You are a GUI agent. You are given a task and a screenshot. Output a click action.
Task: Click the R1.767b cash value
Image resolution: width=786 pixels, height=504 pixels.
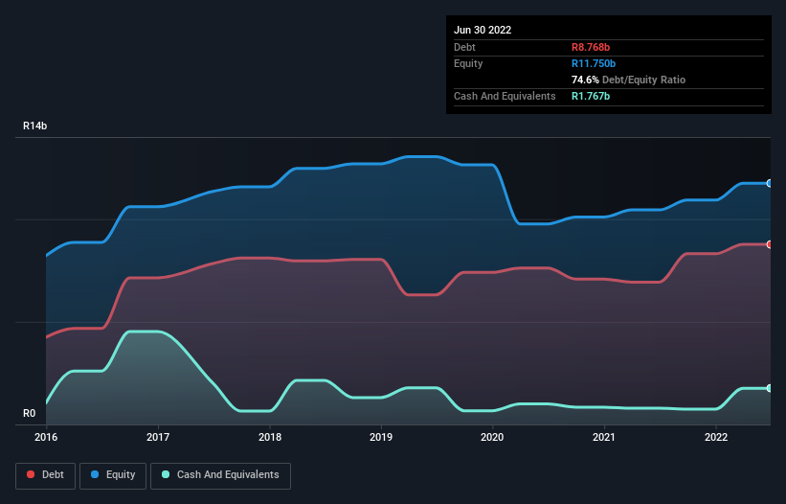(x=591, y=96)
